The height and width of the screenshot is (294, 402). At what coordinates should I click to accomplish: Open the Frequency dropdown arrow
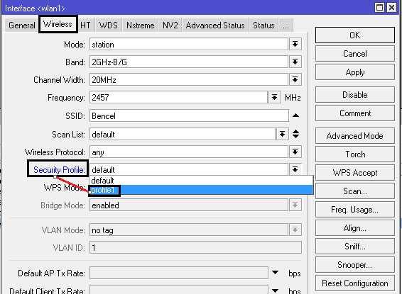(274, 97)
